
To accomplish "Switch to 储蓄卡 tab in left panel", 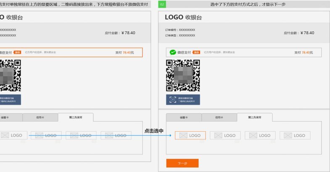I will tap(11, 117).
